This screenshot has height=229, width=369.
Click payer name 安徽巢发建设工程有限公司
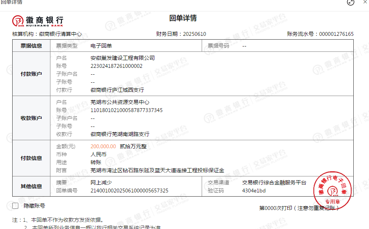[x=123, y=58]
